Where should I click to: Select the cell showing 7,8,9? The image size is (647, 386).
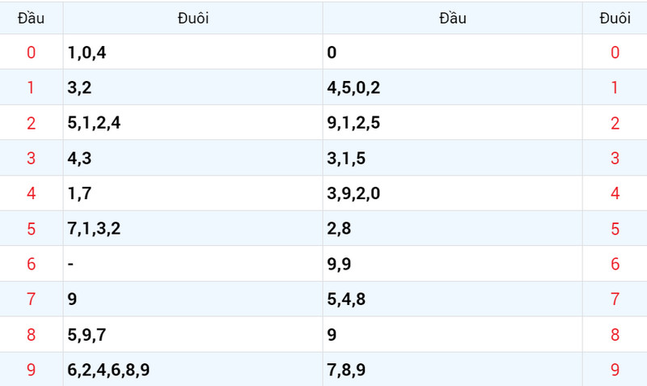click(x=453, y=370)
